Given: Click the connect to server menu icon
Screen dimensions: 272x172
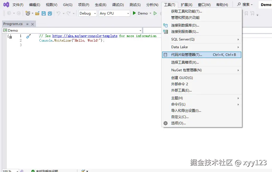Looking at the screenshot, I should [x=166, y=32].
